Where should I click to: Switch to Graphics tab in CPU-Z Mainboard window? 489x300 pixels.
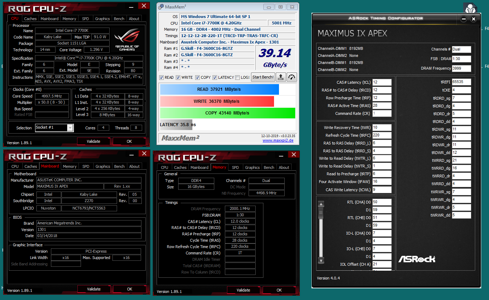pos(103,166)
